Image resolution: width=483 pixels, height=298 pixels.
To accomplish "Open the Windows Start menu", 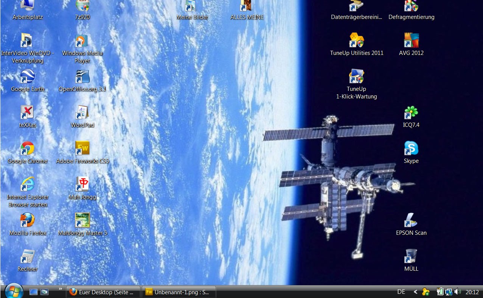I will pos(14,291).
